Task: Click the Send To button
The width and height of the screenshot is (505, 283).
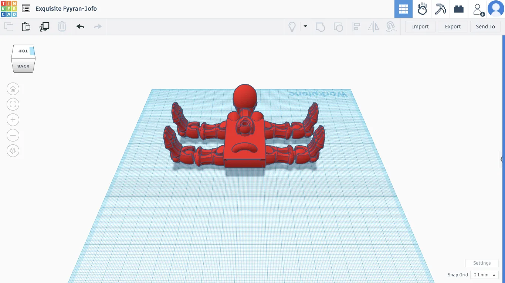Action: [x=485, y=27]
